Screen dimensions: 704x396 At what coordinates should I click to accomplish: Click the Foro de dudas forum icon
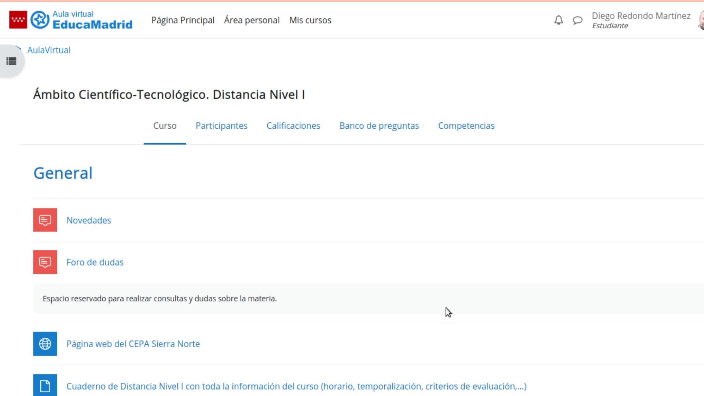point(45,262)
